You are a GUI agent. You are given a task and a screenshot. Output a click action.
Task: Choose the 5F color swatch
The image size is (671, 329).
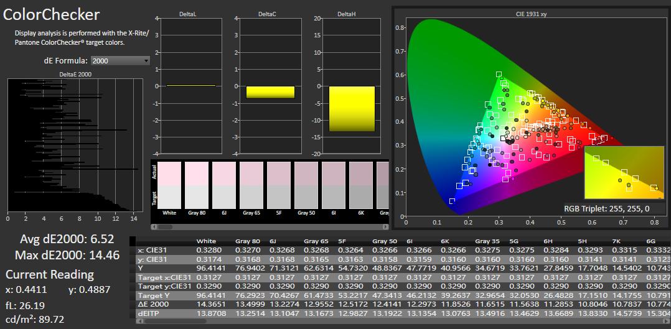[x=279, y=185]
